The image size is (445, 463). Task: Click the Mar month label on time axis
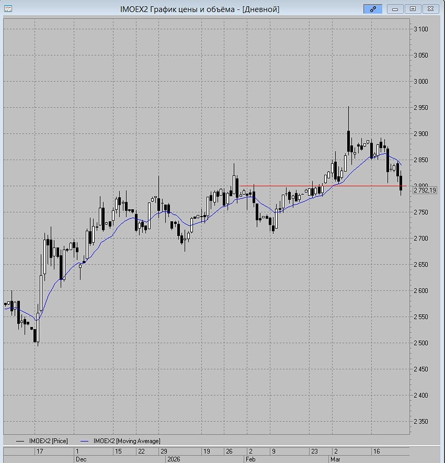click(336, 459)
